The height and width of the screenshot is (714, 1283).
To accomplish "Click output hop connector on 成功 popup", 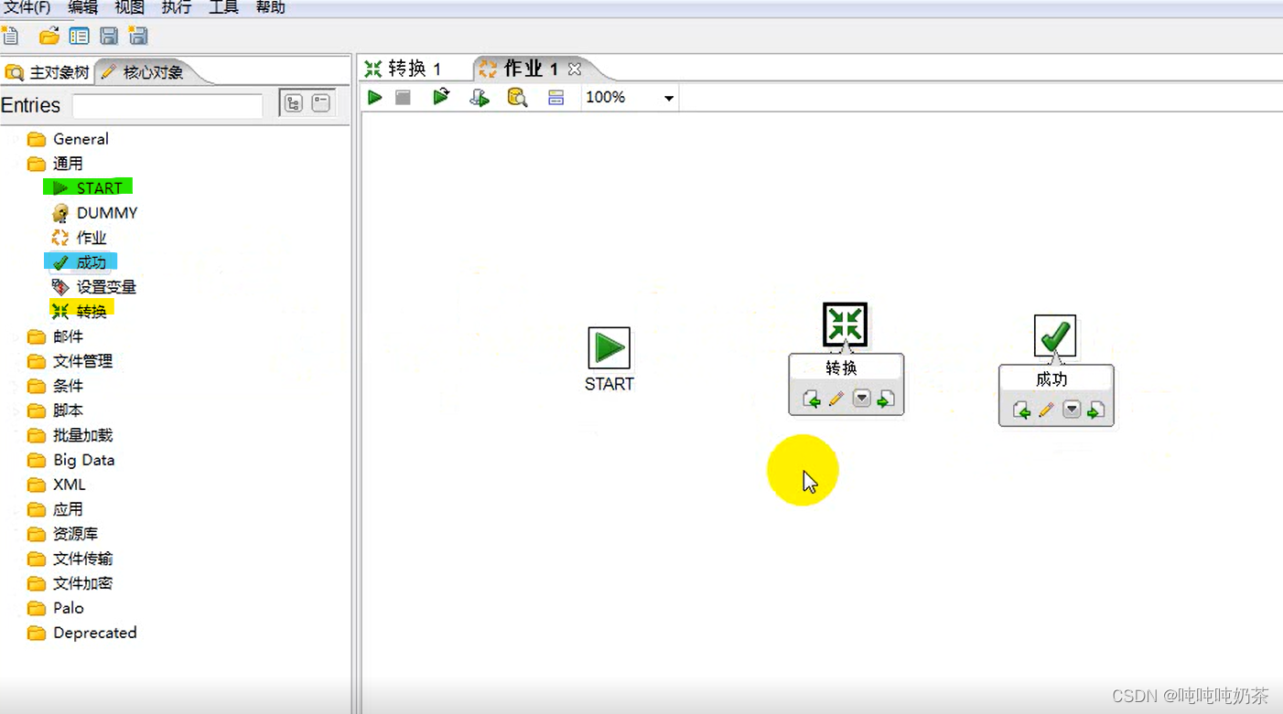I will 1094,410.
